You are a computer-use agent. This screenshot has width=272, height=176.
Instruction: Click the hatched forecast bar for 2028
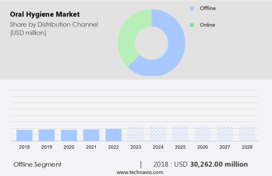click(x=247, y=134)
